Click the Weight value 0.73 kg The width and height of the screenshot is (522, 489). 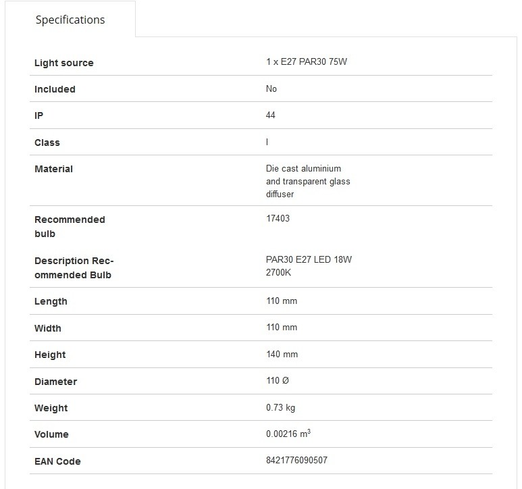click(x=280, y=407)
